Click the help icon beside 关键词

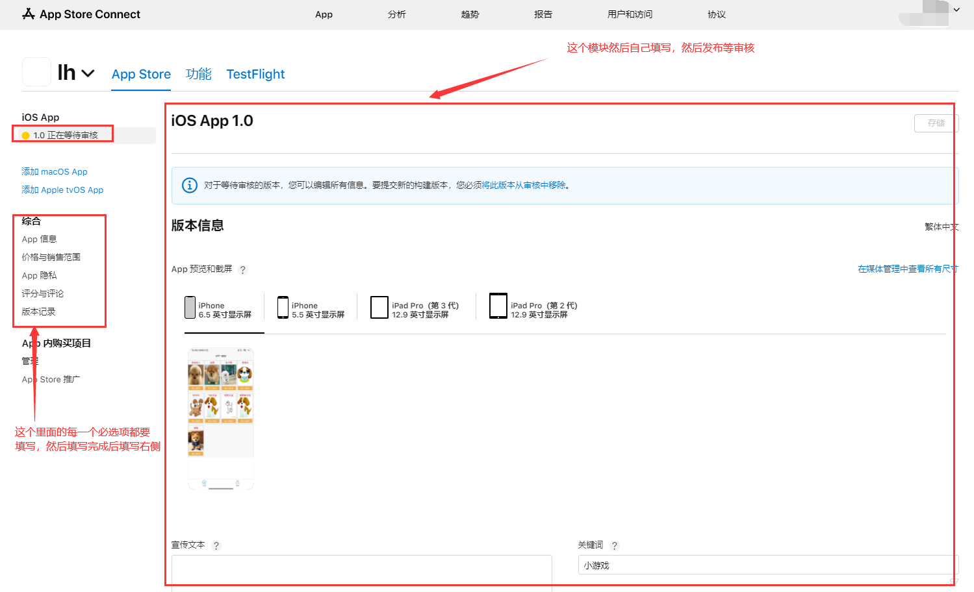615,545
